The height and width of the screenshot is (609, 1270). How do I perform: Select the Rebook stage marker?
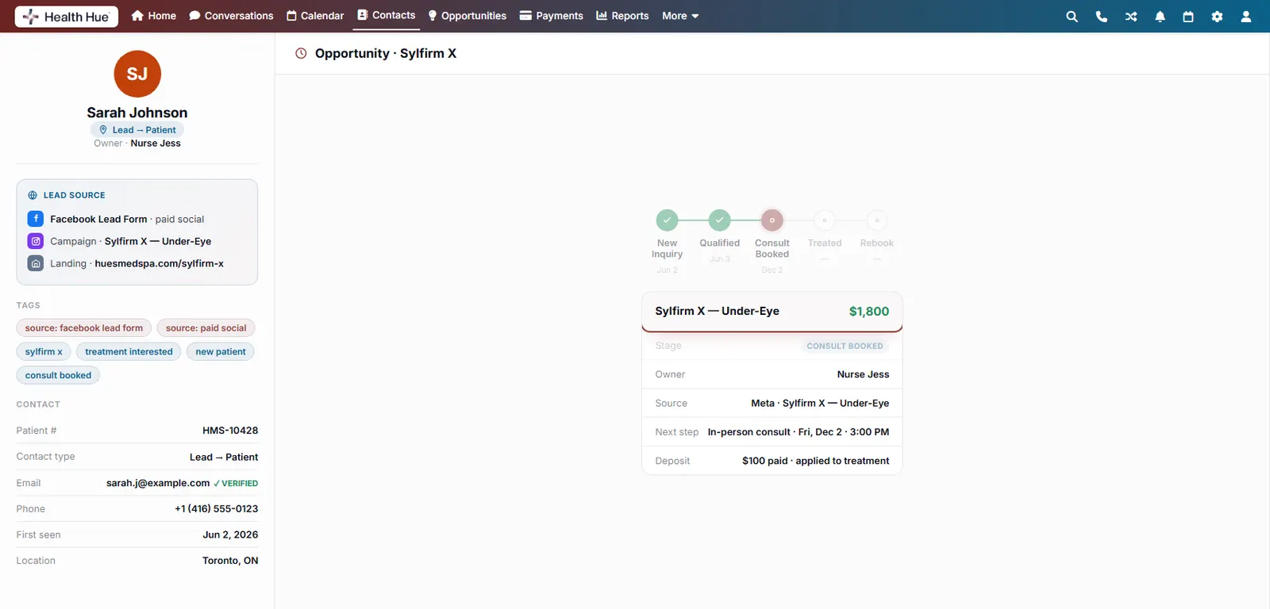[877, 220]
